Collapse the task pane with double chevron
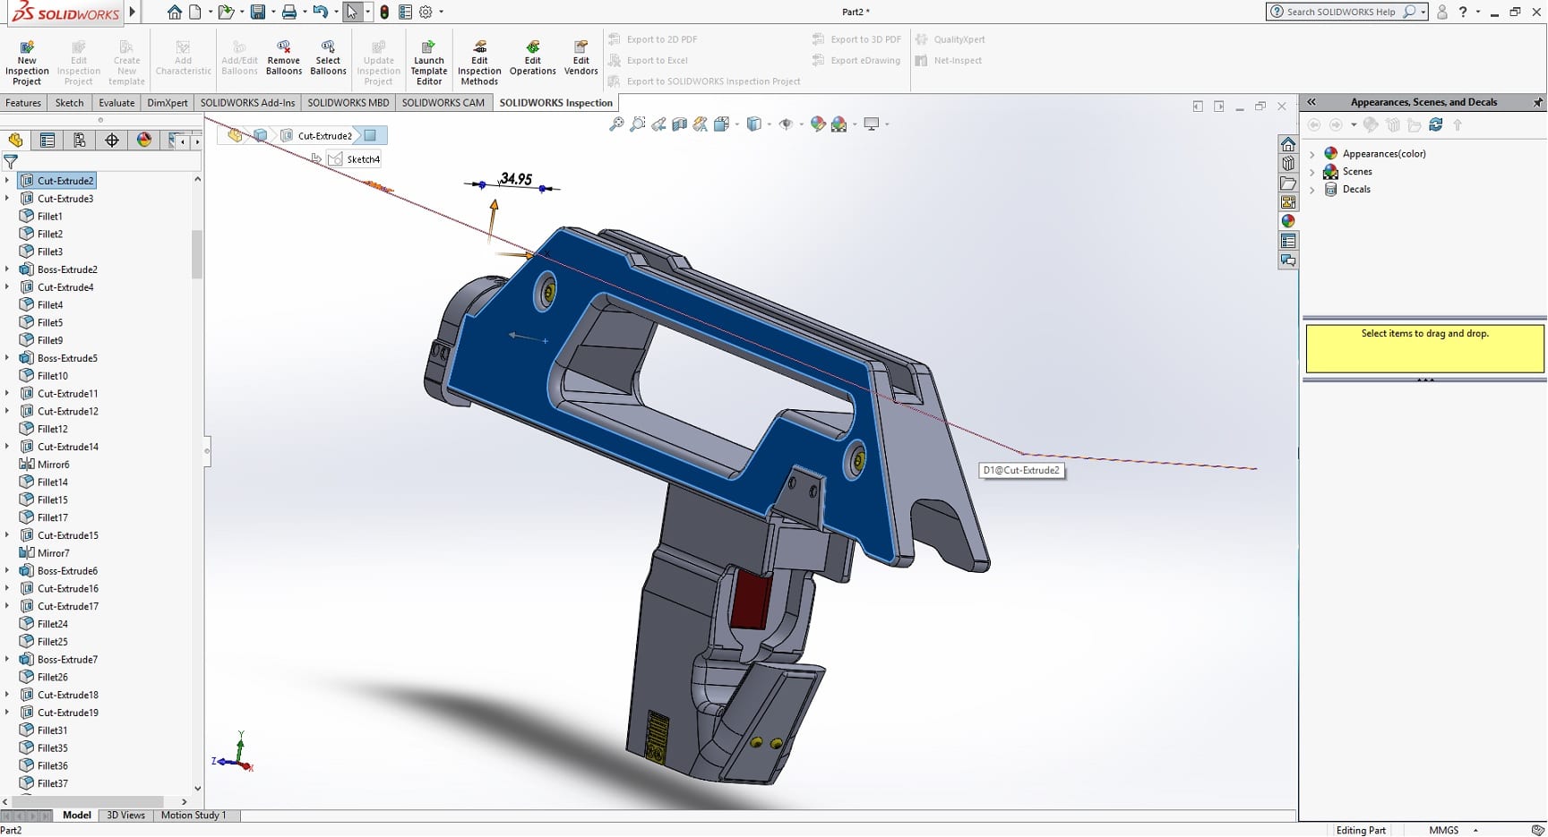 click(x=1311, y=102)
